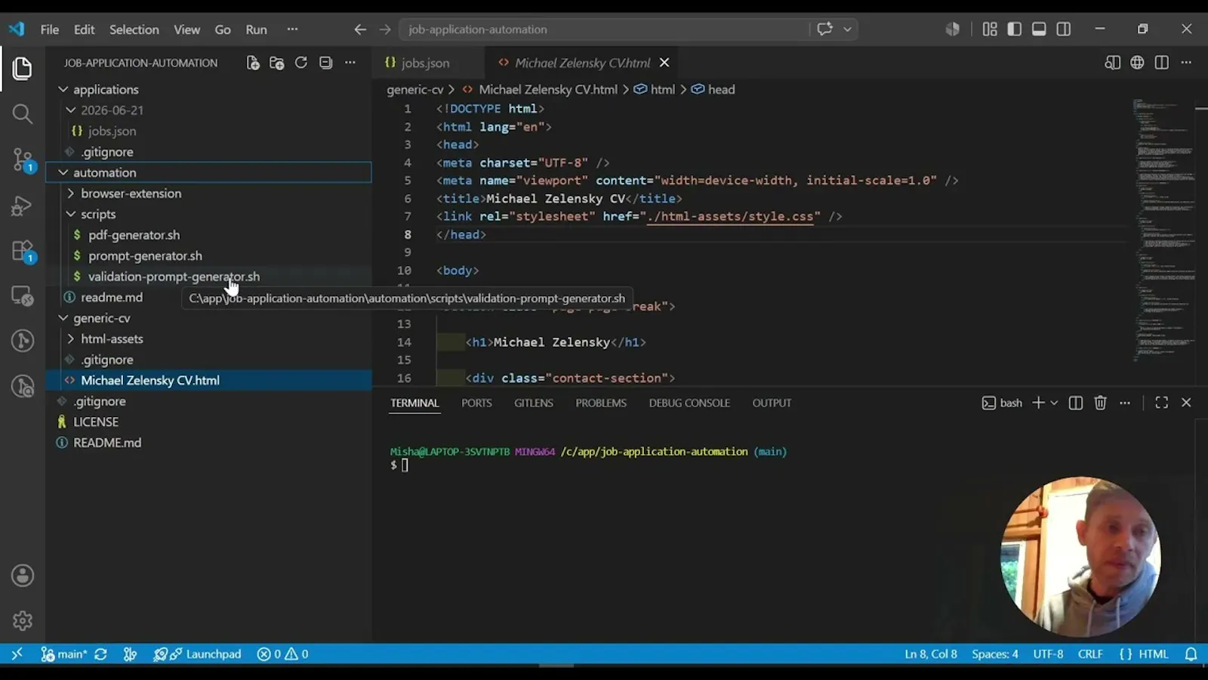The height and width of the screenshot is (680, 1208).
Task: Kill the terminal with trash icon
Action: [x=1100, y=403]
